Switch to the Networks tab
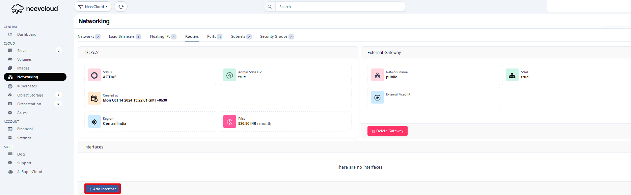 86,36
